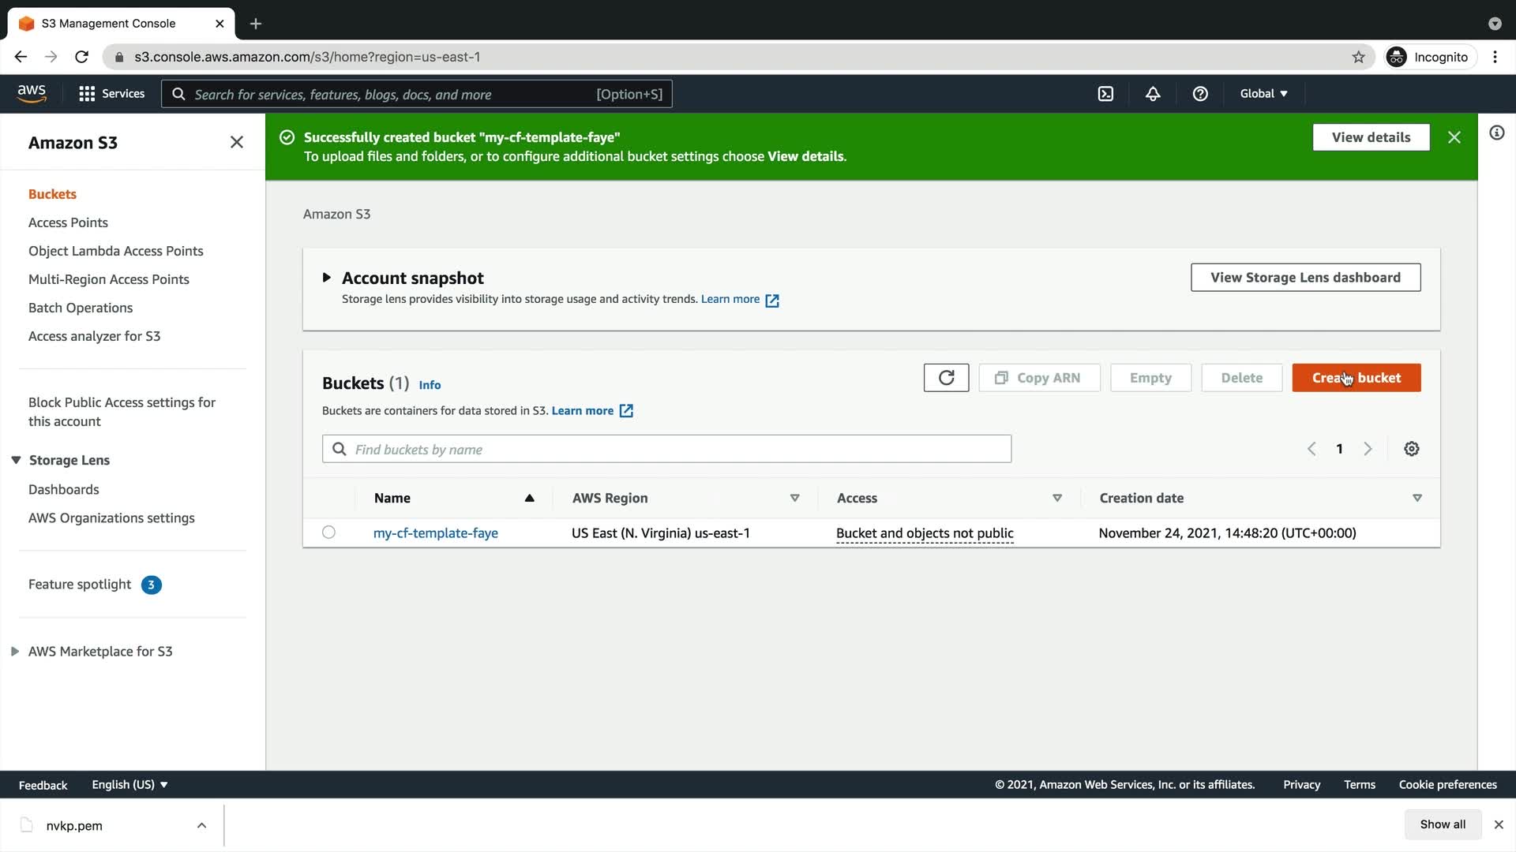1516x852 pixels.
Task: Open the info panel icon
Action: (1496, 133)
